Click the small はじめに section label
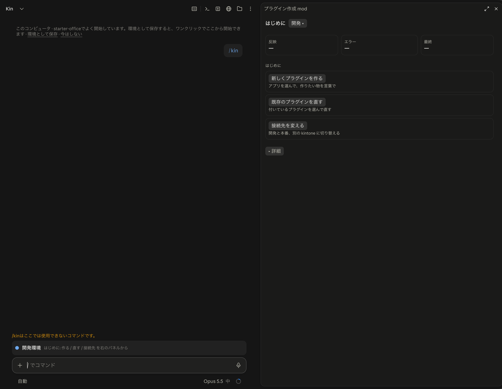 pyautogui.click(x=273, y=65)
